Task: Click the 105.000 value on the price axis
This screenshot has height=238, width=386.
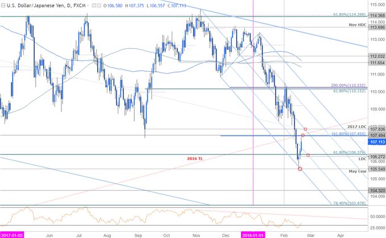Action: click(377, 179)
